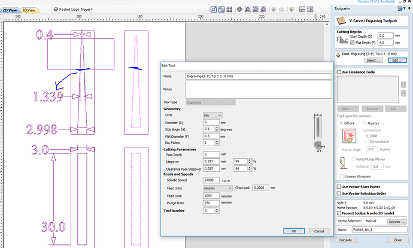The height and width of the screenshot is (248, 413).
Task: Click Version 10.515 Available link
Action: (x=376, y=2)
